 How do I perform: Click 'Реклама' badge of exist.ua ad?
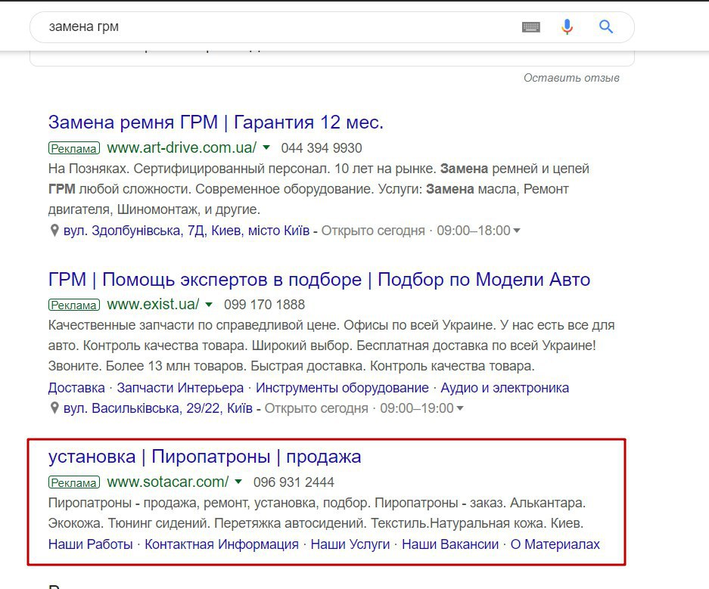[x=73, y=305]
